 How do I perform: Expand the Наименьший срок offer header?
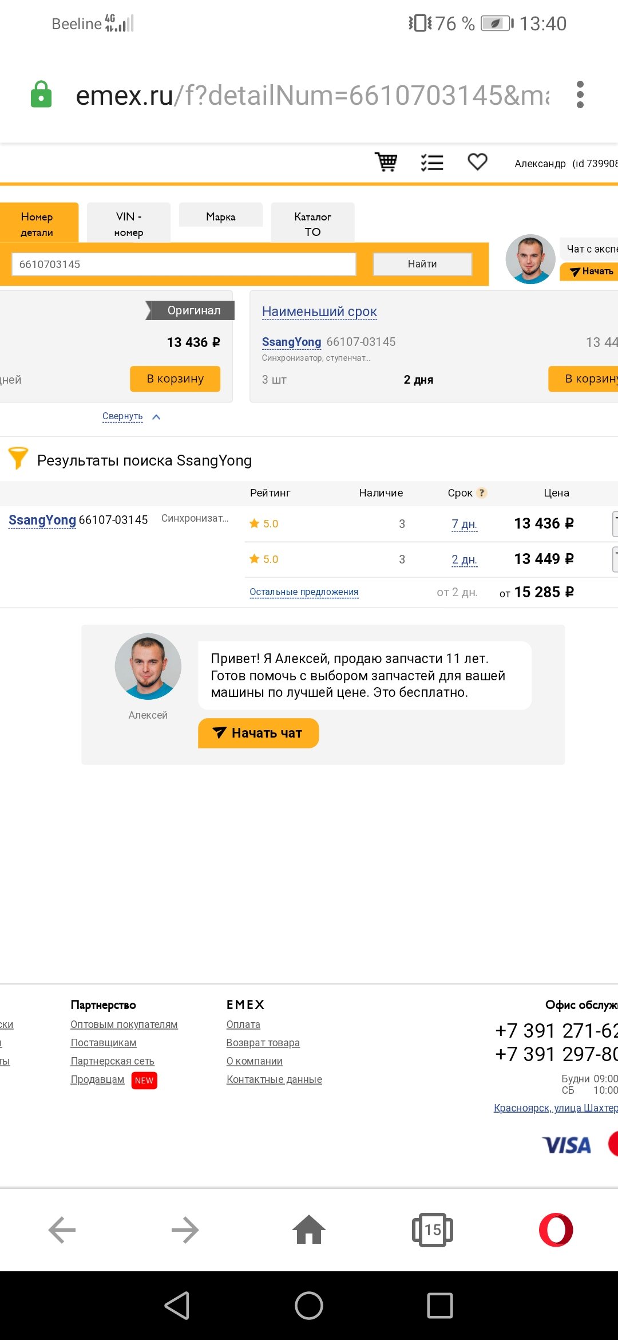pyautogui.click(x=319, y=312)
